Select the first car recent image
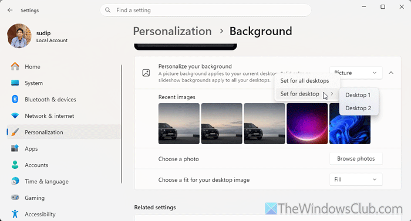The height and width of the screenshot is (221, 411). coord(178,124)
